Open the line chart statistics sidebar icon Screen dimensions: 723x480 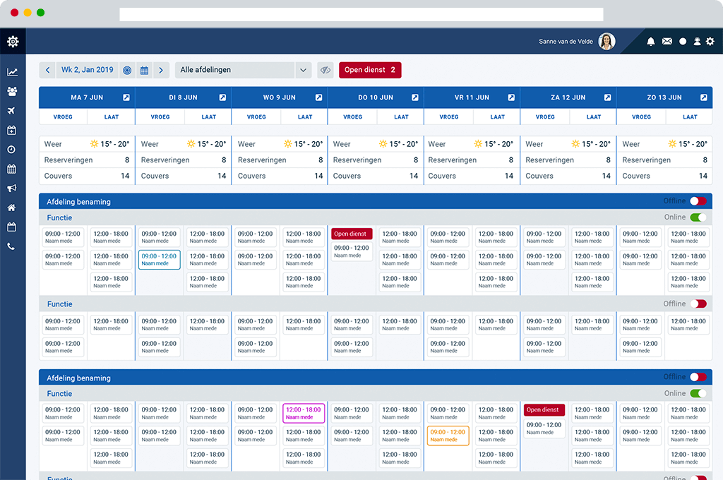12,72
